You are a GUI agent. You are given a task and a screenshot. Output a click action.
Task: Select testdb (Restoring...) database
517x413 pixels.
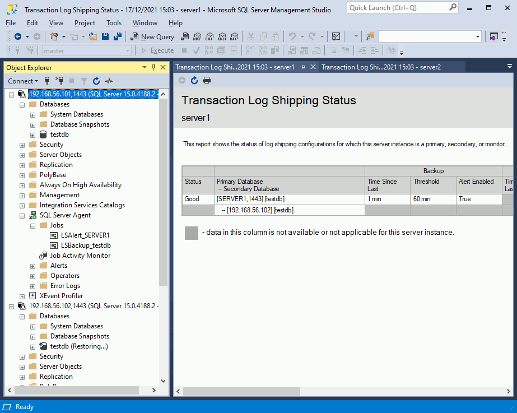click(79, 346)
